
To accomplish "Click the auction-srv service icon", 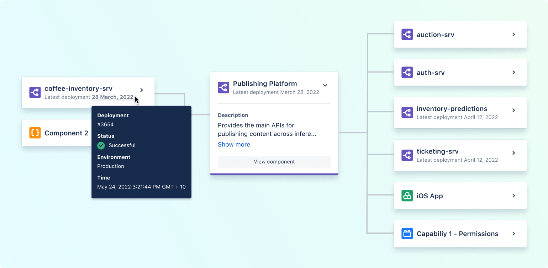I will pyautogui.click(x=407, y=34).
